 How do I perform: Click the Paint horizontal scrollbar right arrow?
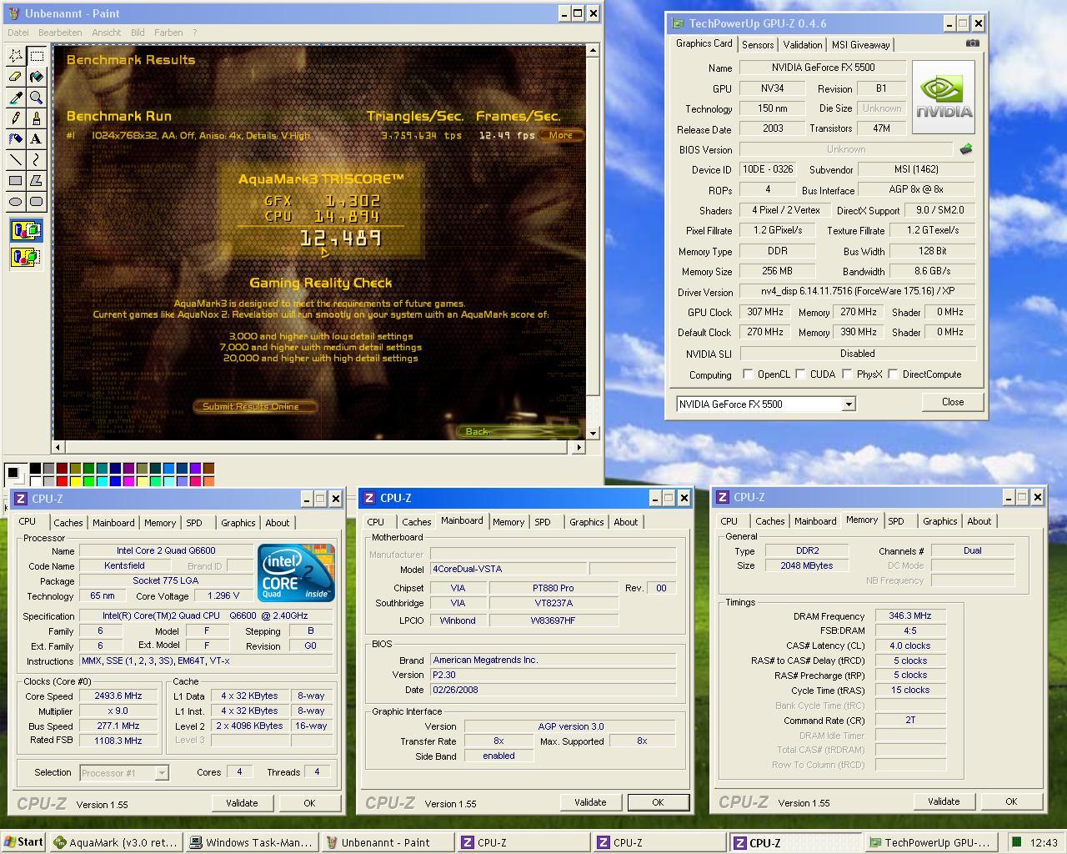click(579, 447)
